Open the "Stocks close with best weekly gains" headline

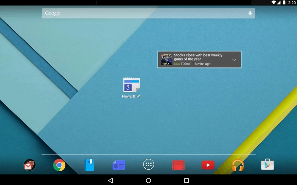coord(198,57)
